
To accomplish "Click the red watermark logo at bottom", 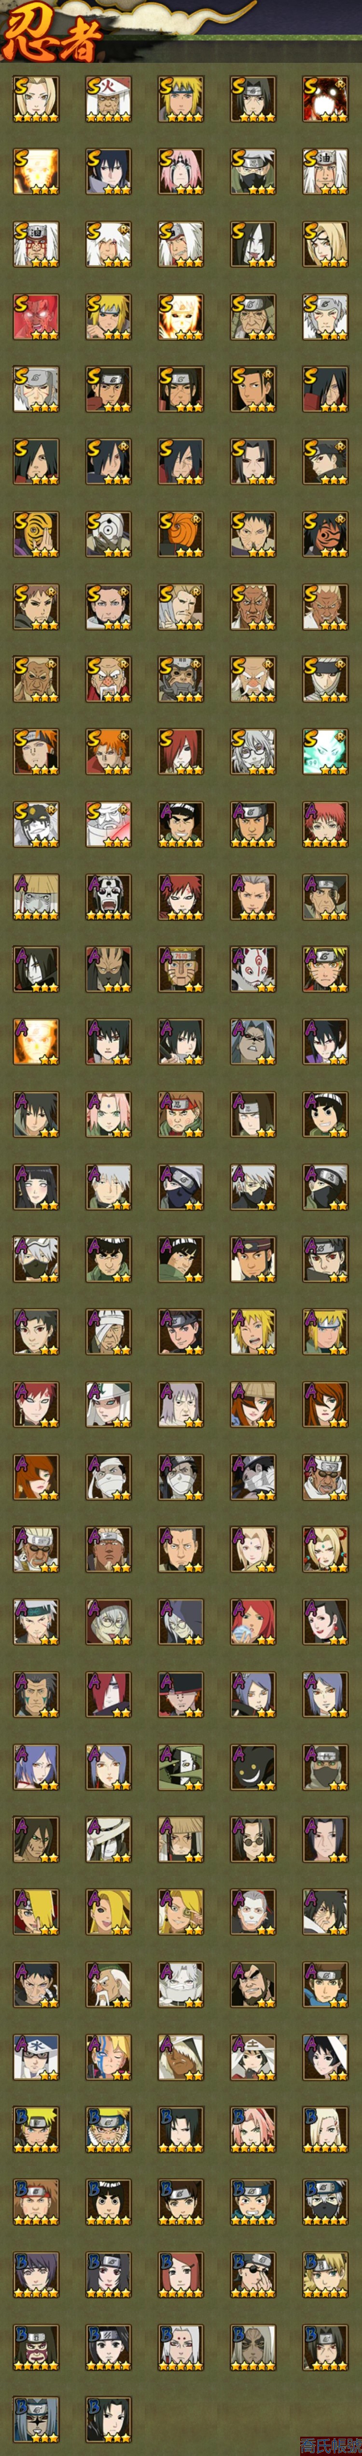I will [330, 2445].
